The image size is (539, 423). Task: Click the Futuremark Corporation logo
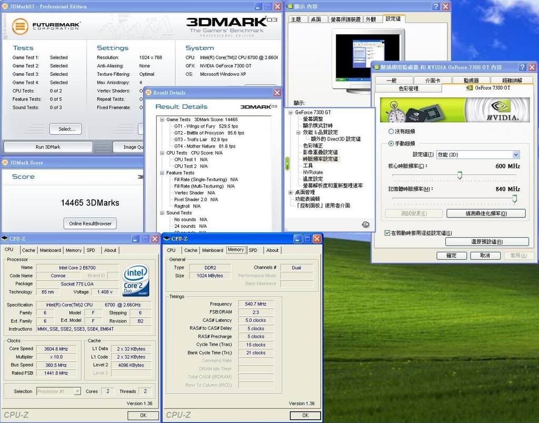click(x=46, y=26)
